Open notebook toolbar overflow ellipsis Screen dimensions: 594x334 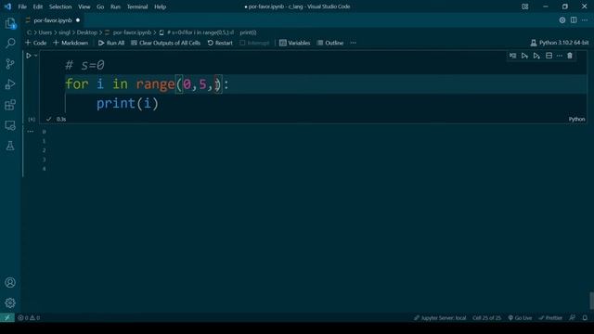353,43
